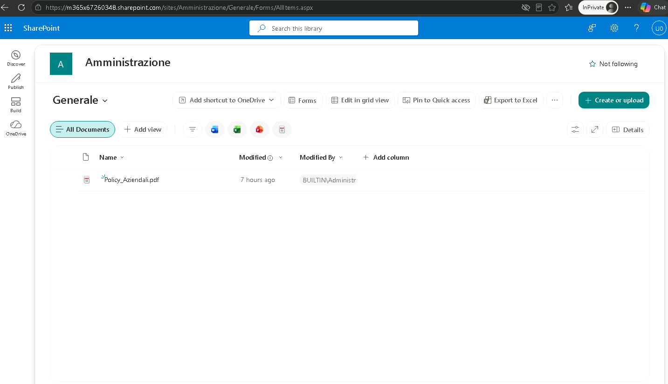The width and height of the screenshot is (668, 384).
Task: Expand library to full screen
Action: pyautogui.click(x=595, y=129)
